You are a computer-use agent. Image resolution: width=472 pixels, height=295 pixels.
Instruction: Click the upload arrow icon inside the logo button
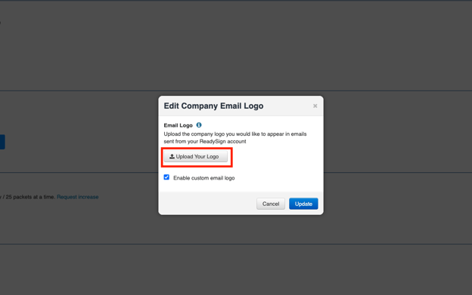[172, 156]
